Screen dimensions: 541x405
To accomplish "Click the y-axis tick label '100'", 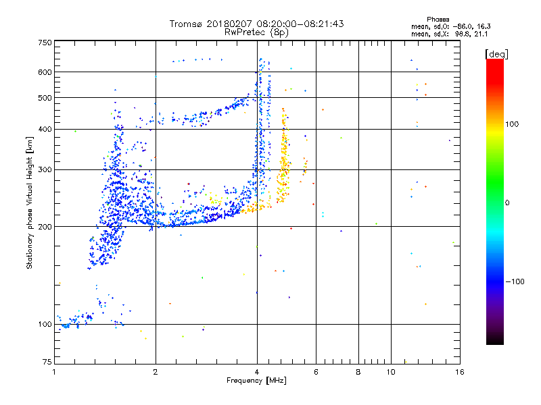I will (x=45, y=325).
